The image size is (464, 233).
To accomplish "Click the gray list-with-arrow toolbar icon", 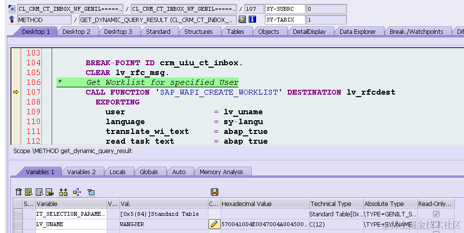I will click(39, 192).
